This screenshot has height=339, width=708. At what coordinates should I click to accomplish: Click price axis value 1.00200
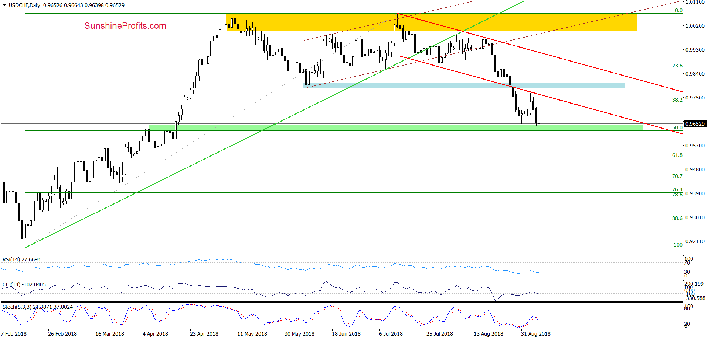[695, 26]
